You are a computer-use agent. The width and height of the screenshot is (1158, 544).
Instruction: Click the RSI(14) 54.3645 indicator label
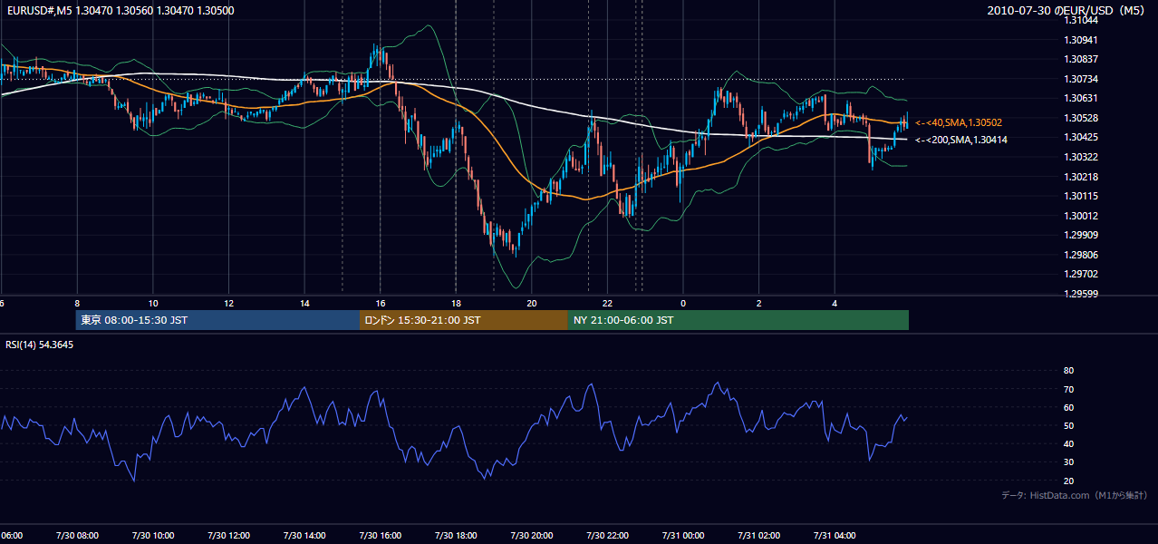(40, 345)
